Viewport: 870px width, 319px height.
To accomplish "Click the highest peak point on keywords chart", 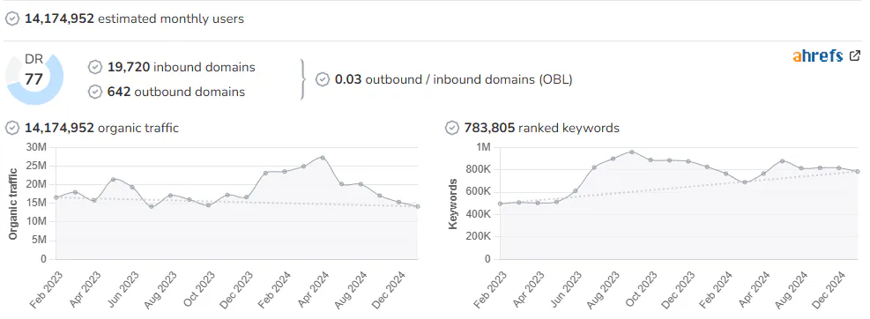I will pos(631,152).
